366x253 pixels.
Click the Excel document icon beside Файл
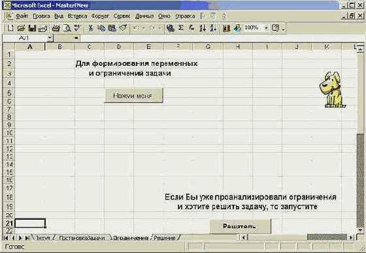pyautogui.click(x=9, y=16)
